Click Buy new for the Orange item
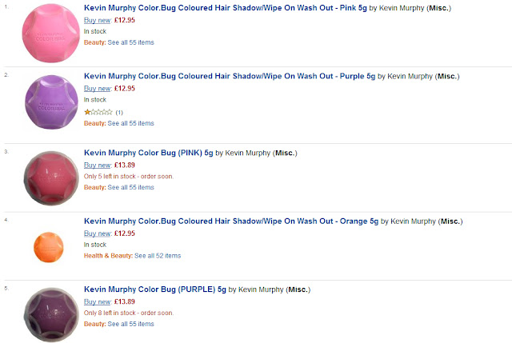Viewport: 512px width, 343px height. [x=98, y=233]
